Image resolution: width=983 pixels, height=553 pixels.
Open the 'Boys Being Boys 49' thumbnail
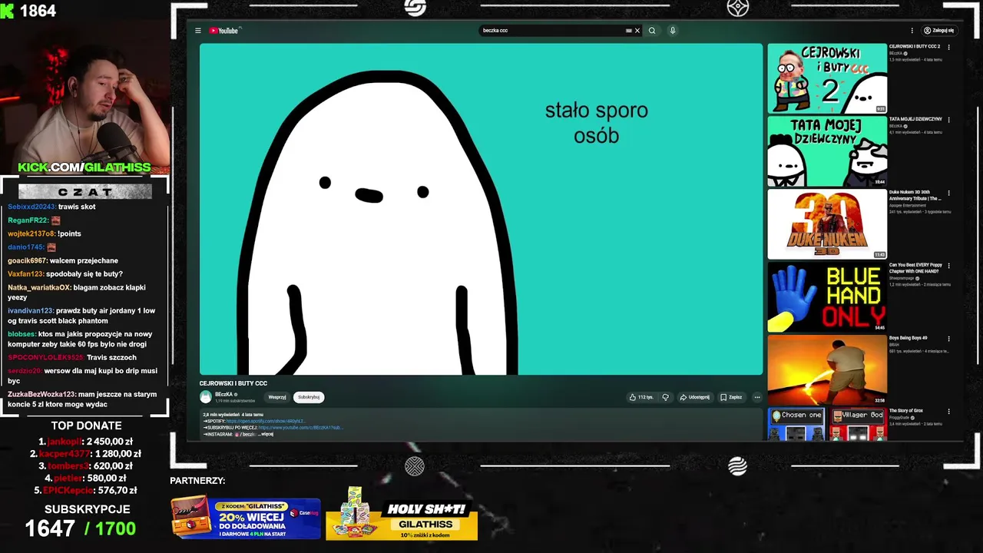pyautogui.click(x=827, y=369)
